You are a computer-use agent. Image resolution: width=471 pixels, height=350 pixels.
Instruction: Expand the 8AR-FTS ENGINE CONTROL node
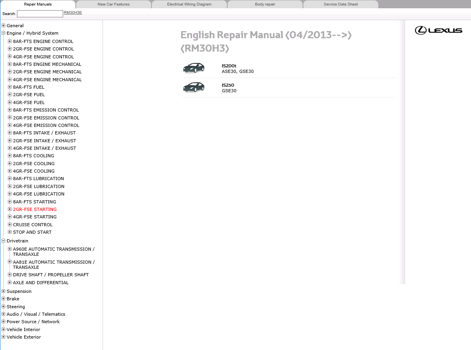(x=9, y=41)
